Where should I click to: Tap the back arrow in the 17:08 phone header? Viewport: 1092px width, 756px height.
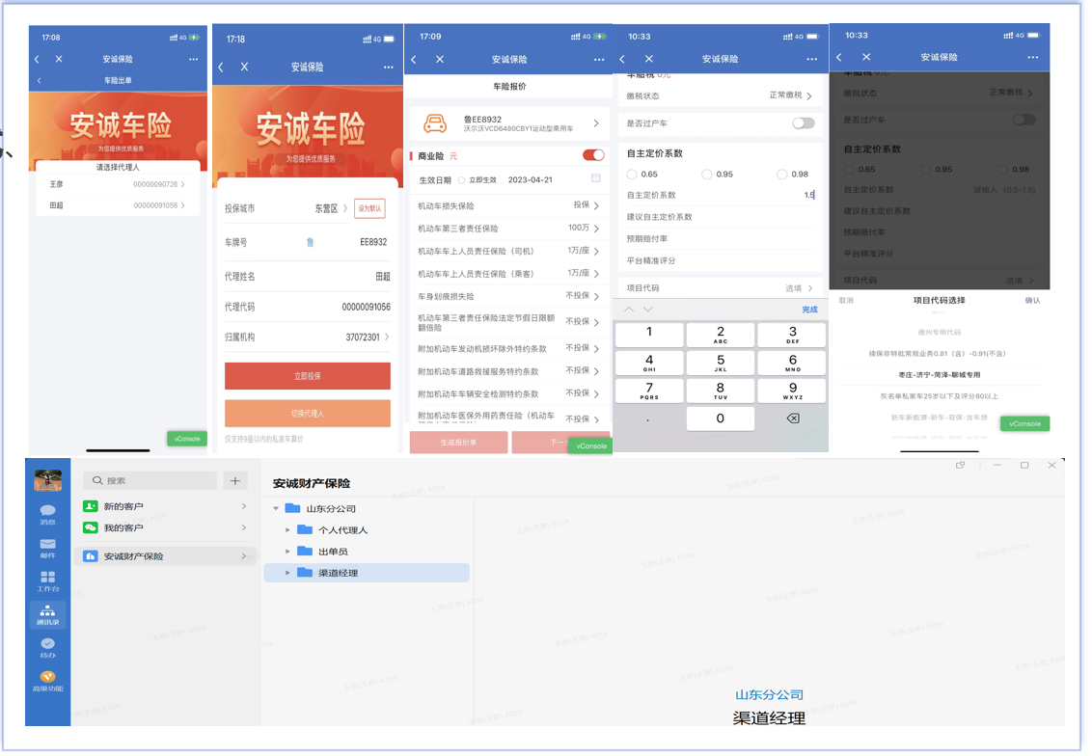(37, 59)
